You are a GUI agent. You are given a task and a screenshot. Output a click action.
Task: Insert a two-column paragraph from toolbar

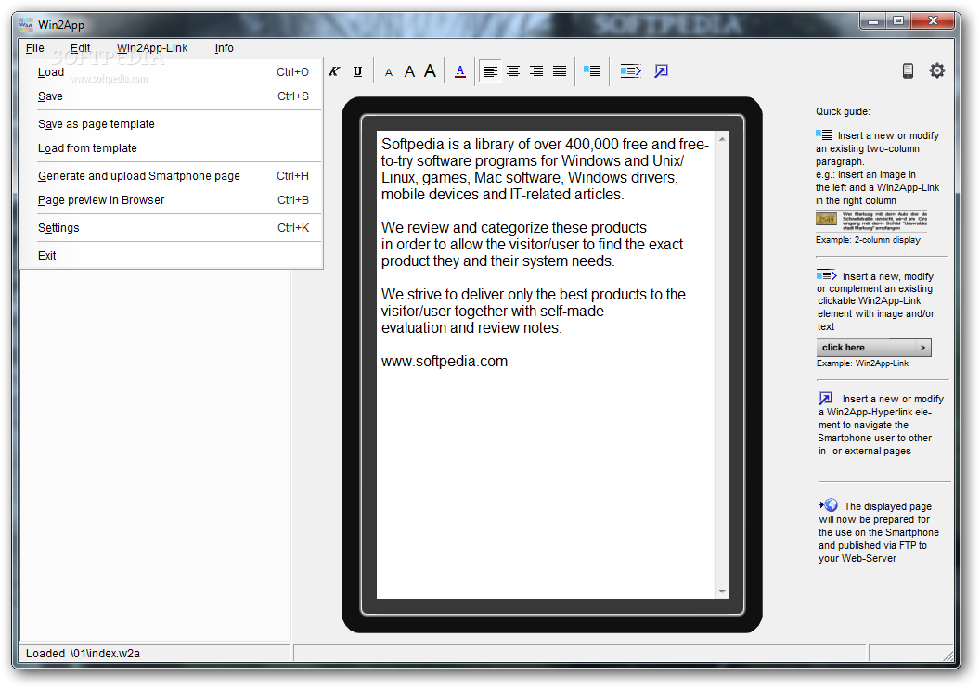coord(592,71)
